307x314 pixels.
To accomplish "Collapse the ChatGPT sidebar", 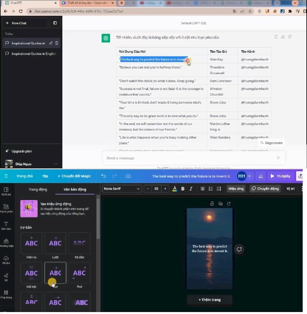I will click(x=55, y=23).
